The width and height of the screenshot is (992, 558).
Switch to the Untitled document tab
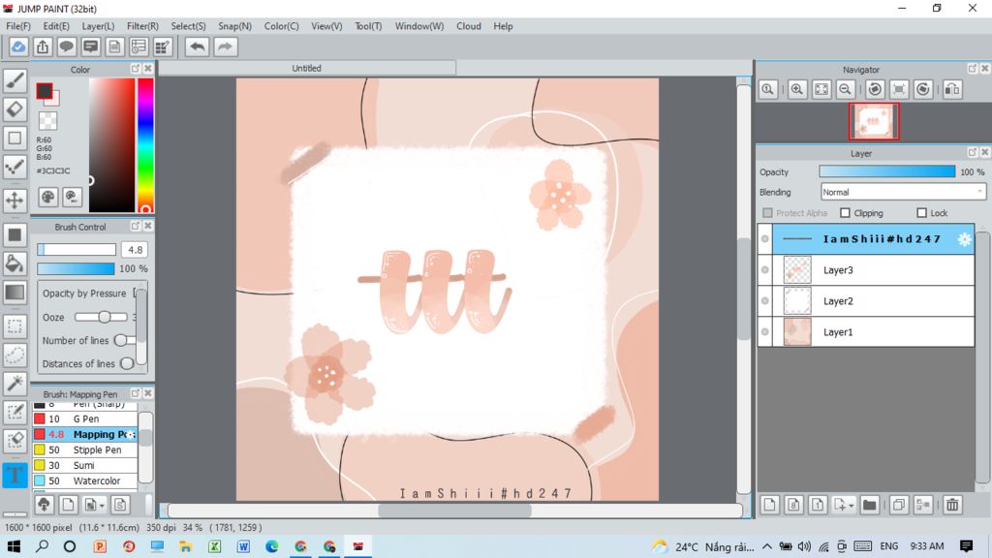tap(307, 68)
